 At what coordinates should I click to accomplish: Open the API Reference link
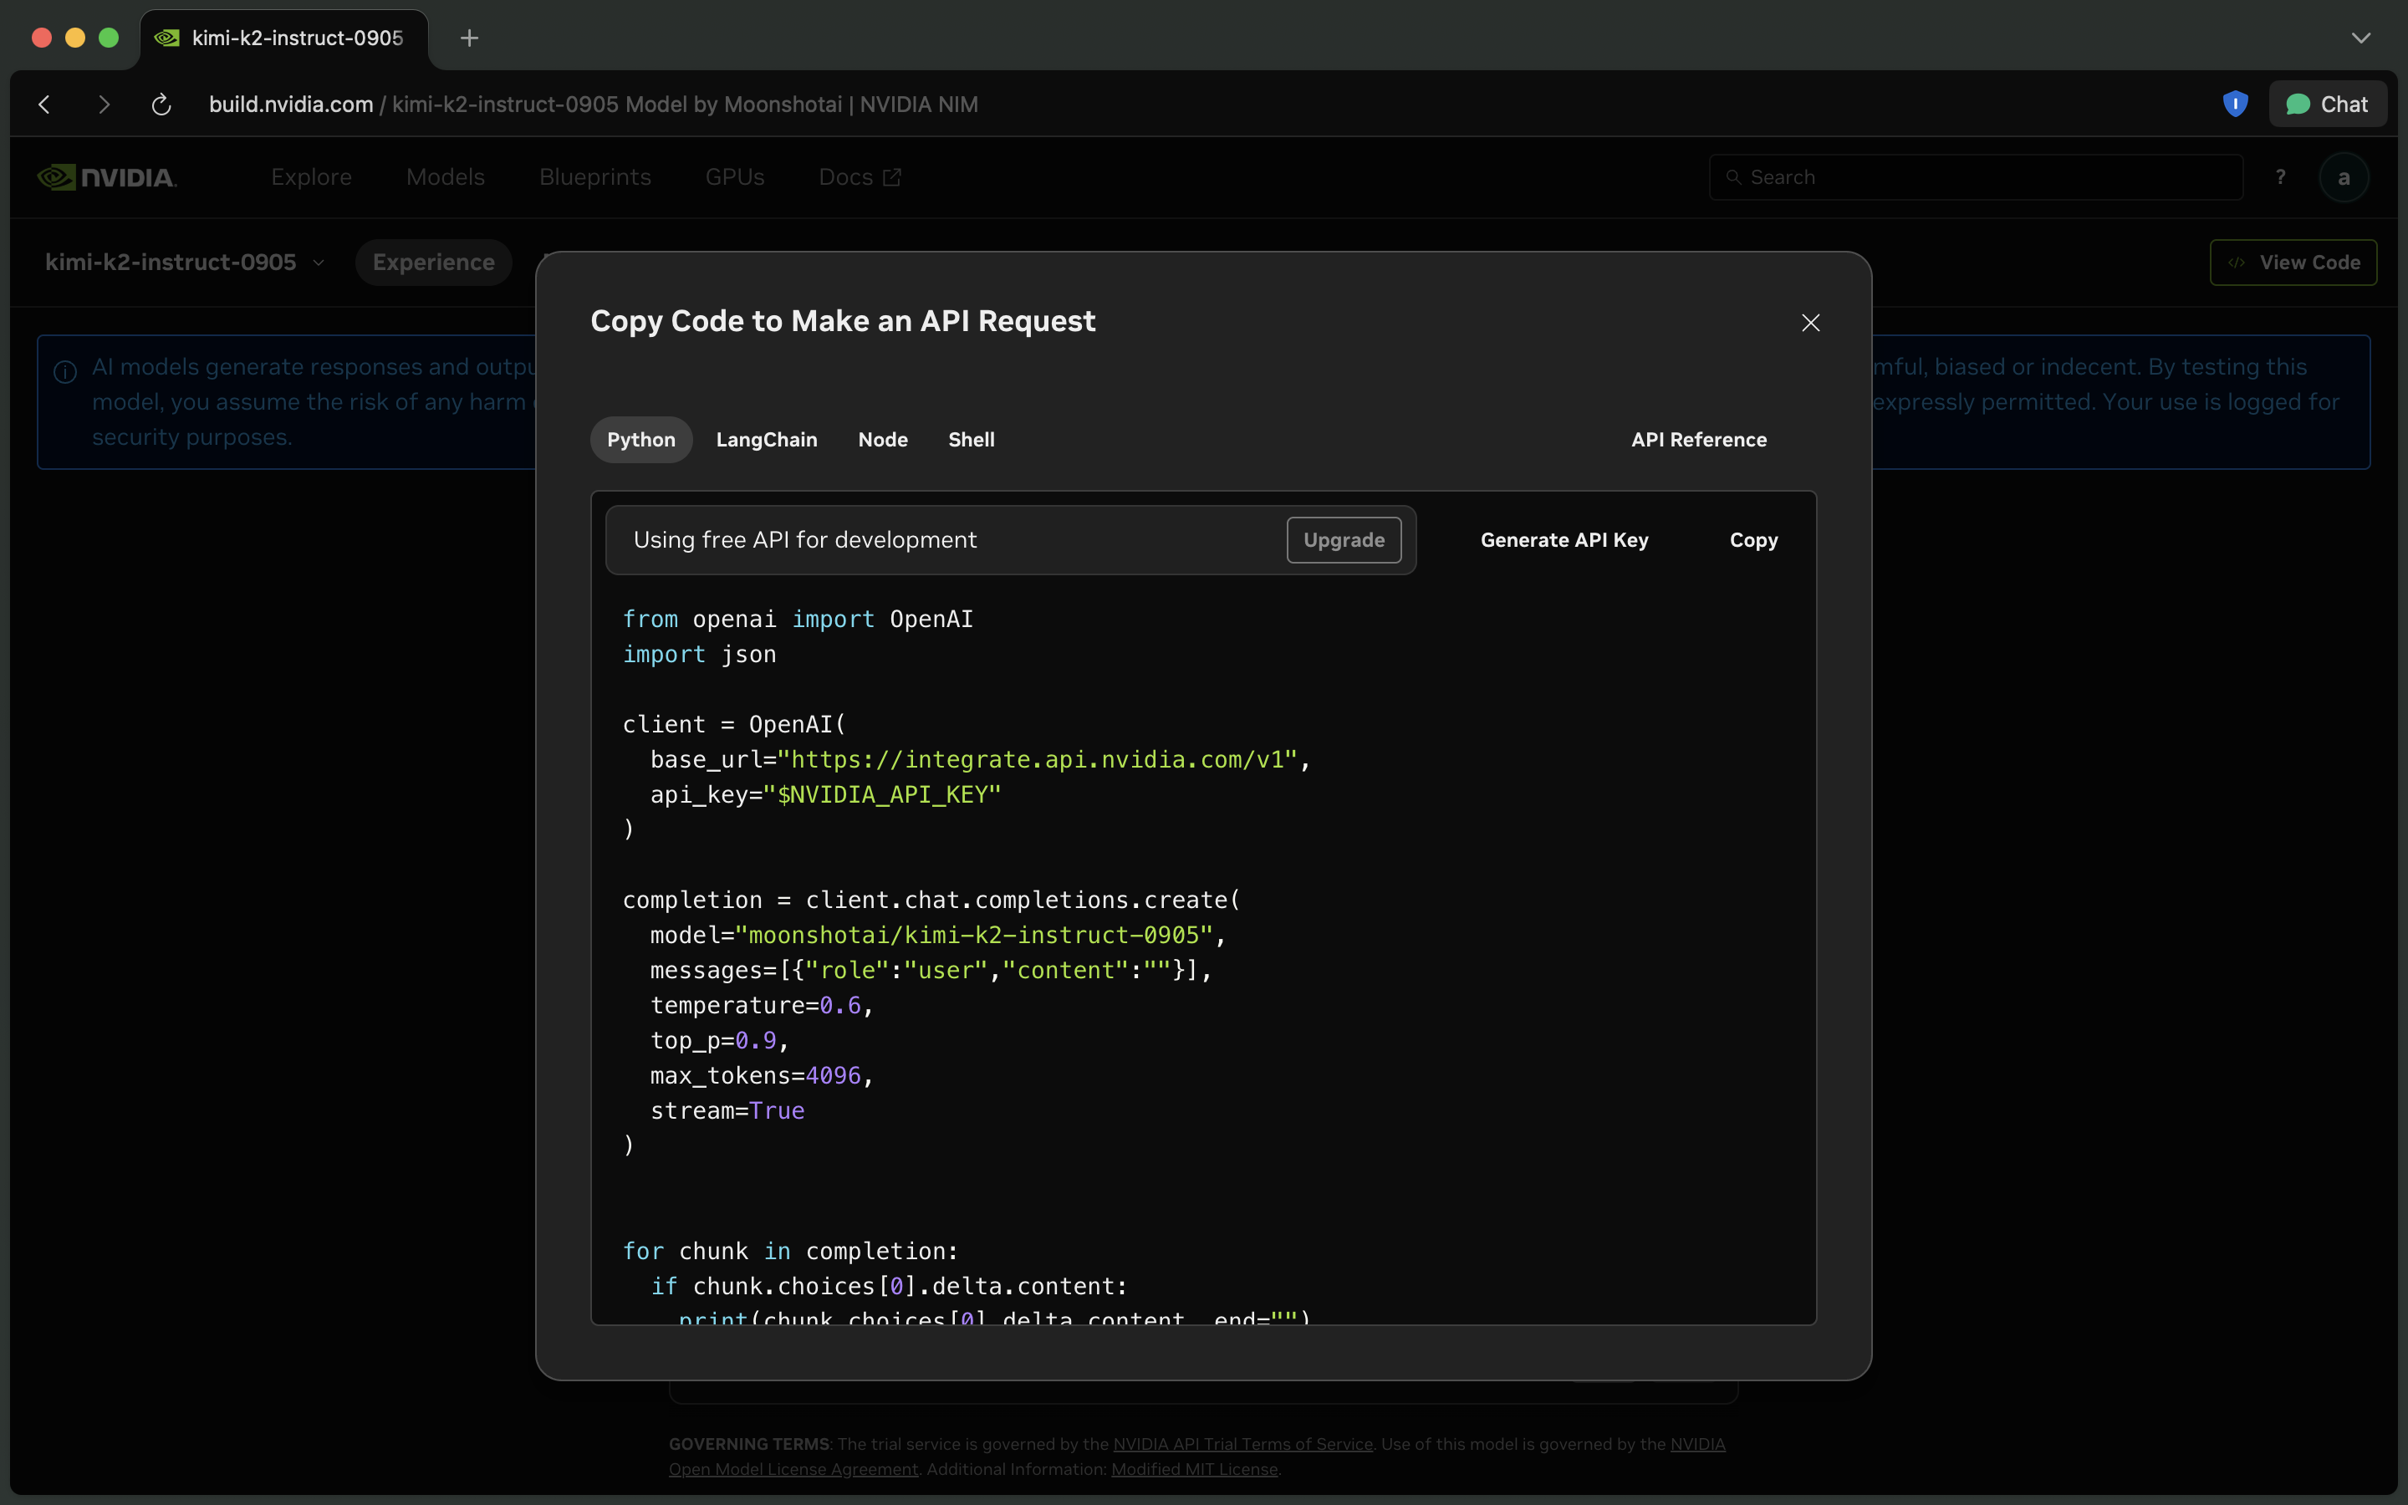tap(1698, 440)
